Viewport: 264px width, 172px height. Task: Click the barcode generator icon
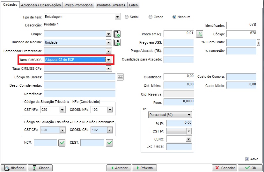point(120,76)
